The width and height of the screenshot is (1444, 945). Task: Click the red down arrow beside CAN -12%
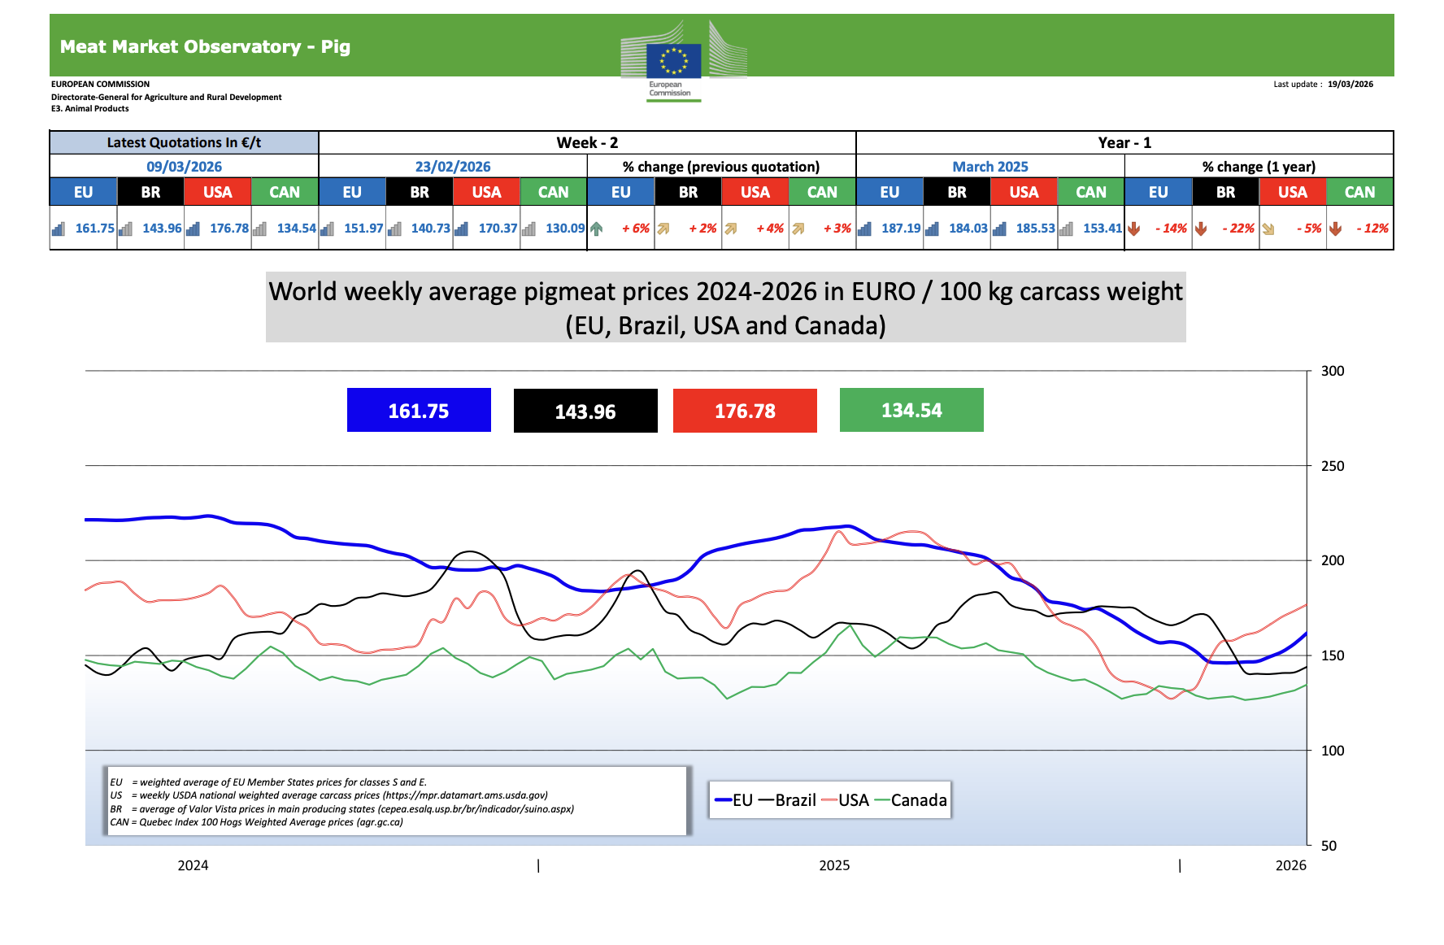coord(1335,229)
